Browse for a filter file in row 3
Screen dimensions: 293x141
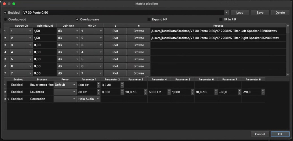139,45
